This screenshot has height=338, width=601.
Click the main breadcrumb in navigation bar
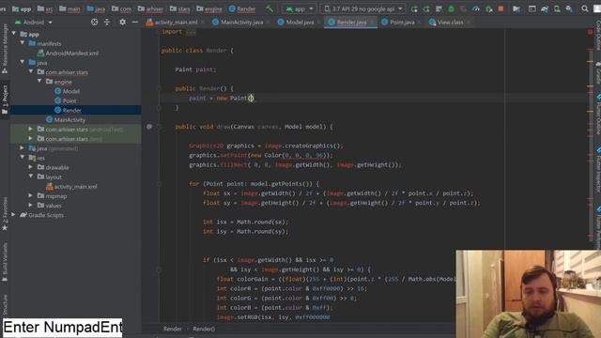coord(69,8)
